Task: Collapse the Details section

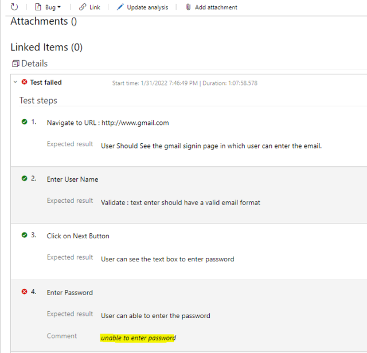Action: click(x=15, y=64)
